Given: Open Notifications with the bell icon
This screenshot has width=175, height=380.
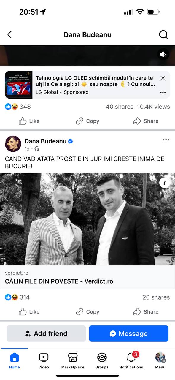Looking at the screenshot, I should (131, 361).
